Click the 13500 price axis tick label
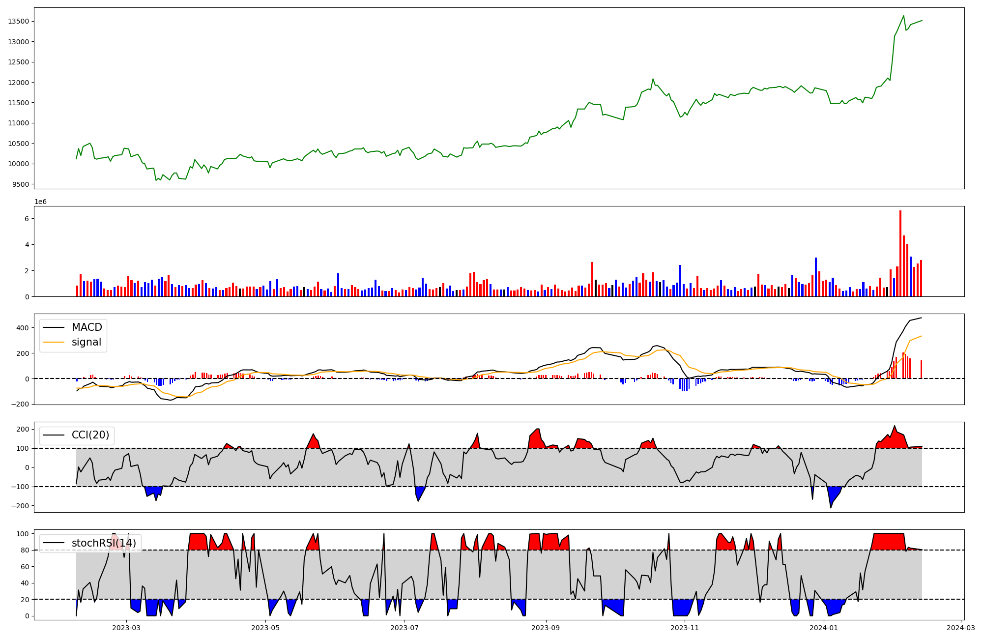Screen dimensions: 983x639 (19, 21)
